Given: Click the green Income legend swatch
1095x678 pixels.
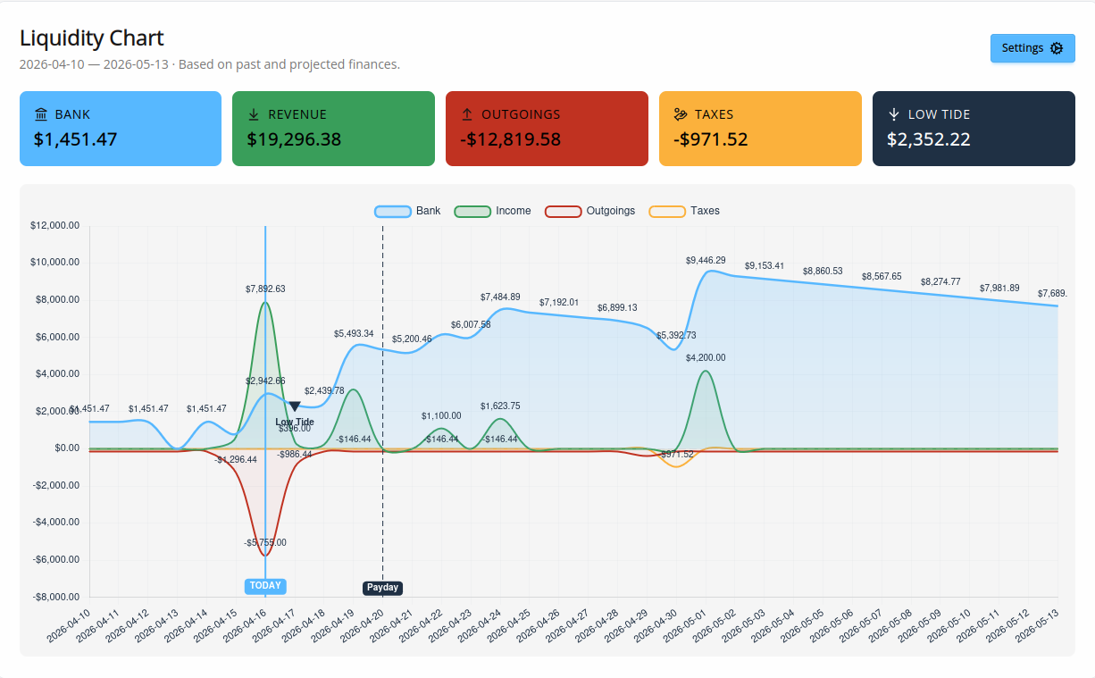Looking at the screenshot, I should pos(472,212).
